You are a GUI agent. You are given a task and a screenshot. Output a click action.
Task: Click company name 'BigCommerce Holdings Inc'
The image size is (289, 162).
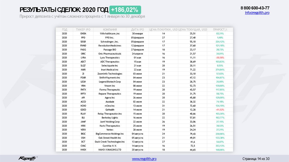pos(110,134)
